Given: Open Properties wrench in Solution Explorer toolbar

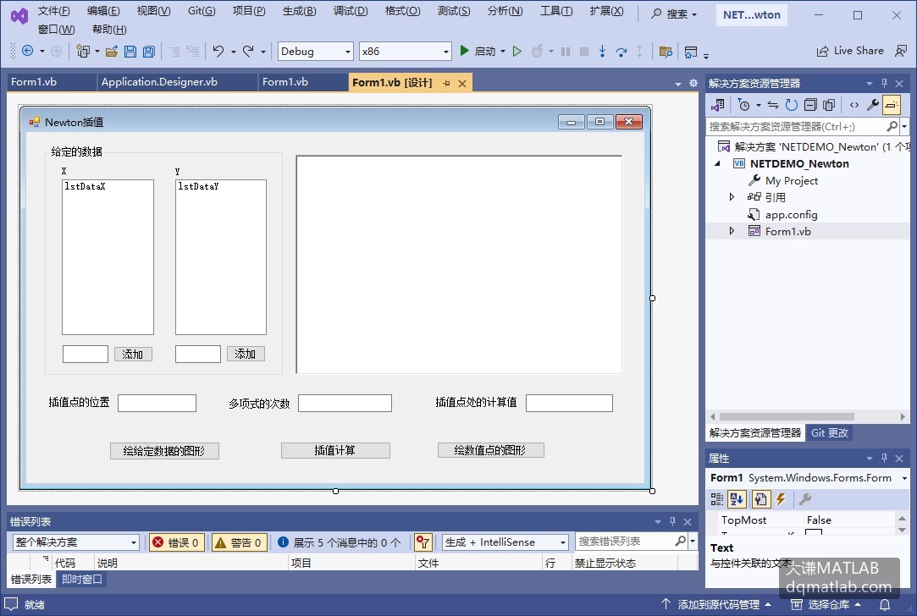Looking at the screenshot, I should (873, 105).
